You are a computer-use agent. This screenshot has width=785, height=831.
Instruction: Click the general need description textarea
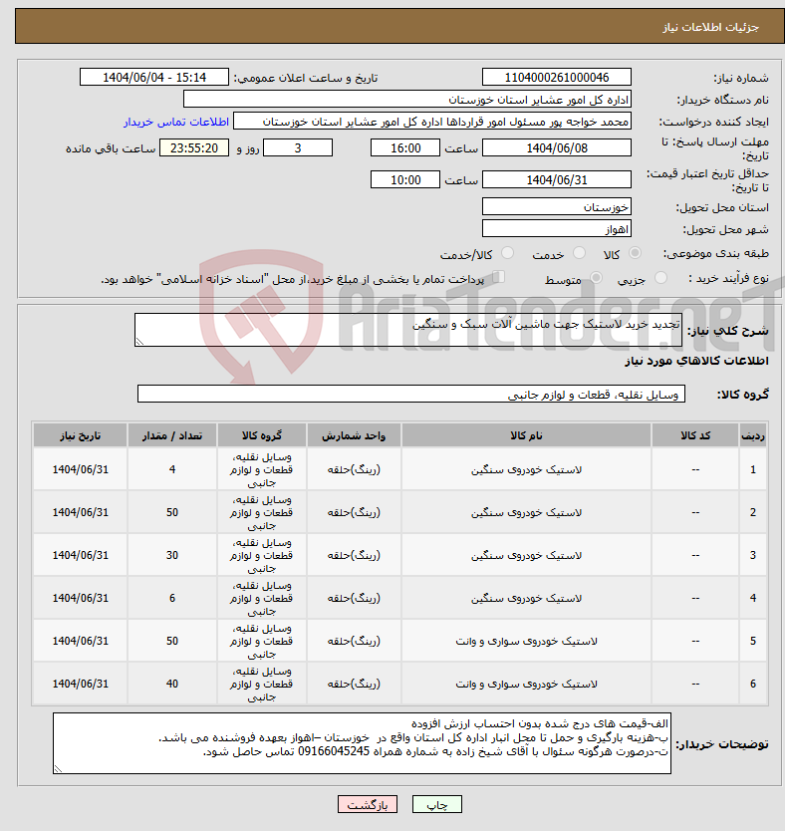click(408, 330)
